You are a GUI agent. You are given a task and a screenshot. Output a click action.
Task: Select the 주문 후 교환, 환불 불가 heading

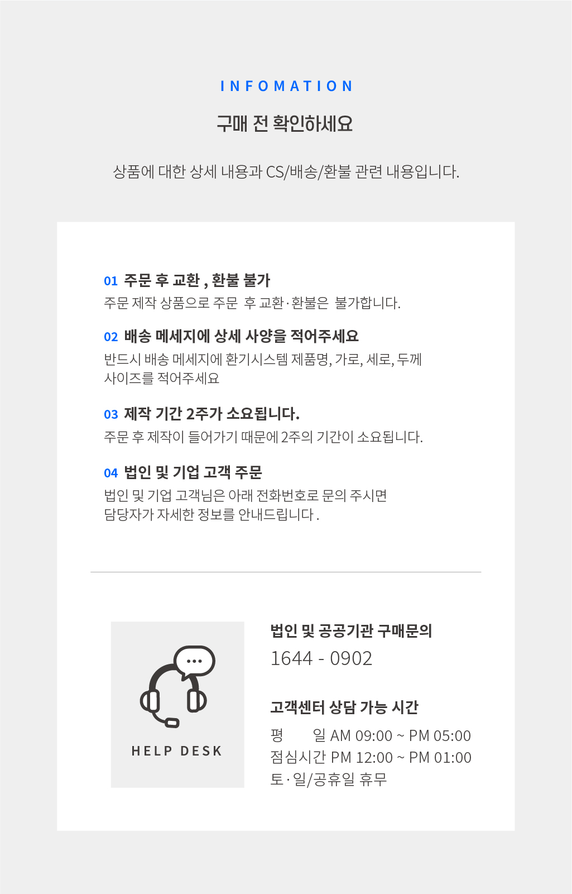pyautogui.click(x=197, y=280)
